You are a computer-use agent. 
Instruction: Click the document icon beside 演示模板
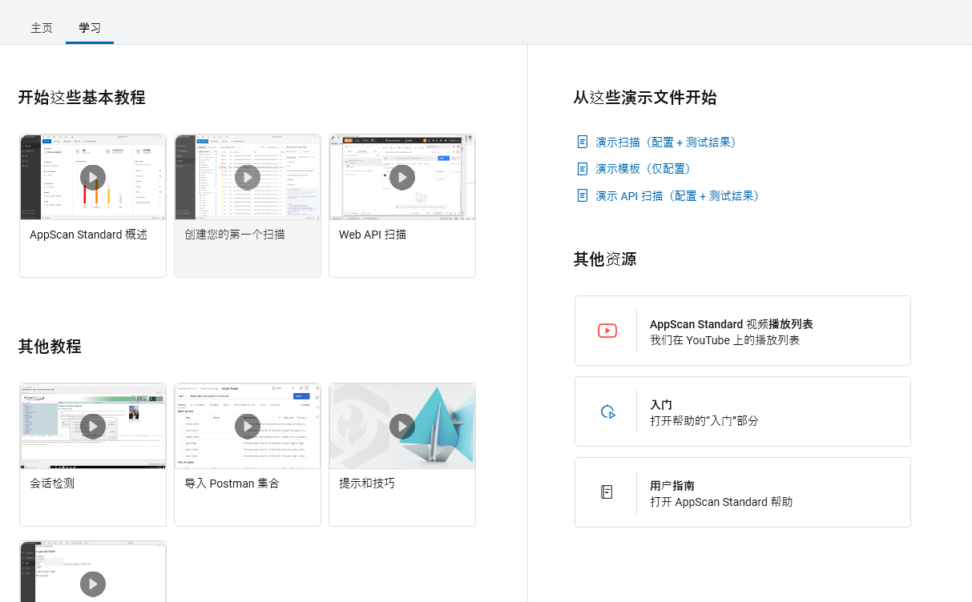coord(583,169)
